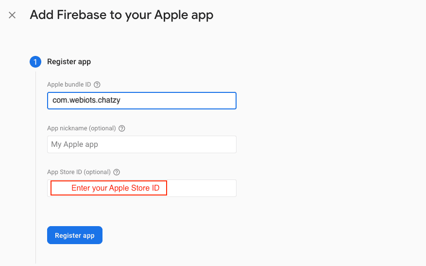Image resolution: width=426 pixels, height=266 pixels.
Task: Open help icon beside App nickname
Action: tap(122, 128)
